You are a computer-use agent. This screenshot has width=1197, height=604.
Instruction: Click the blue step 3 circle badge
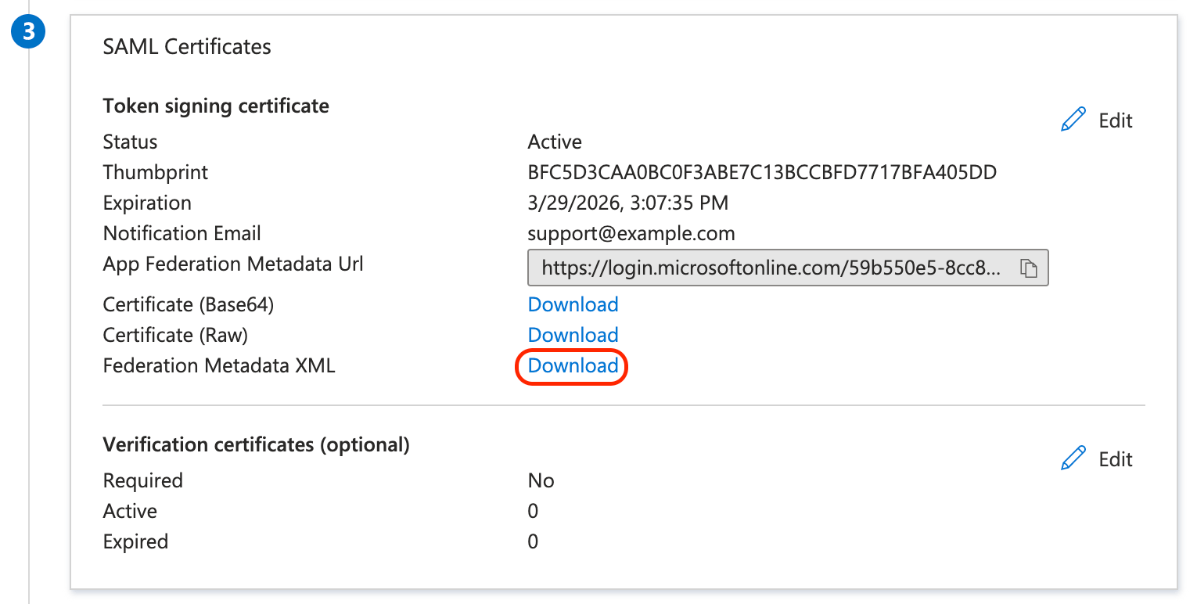(28, 31)
